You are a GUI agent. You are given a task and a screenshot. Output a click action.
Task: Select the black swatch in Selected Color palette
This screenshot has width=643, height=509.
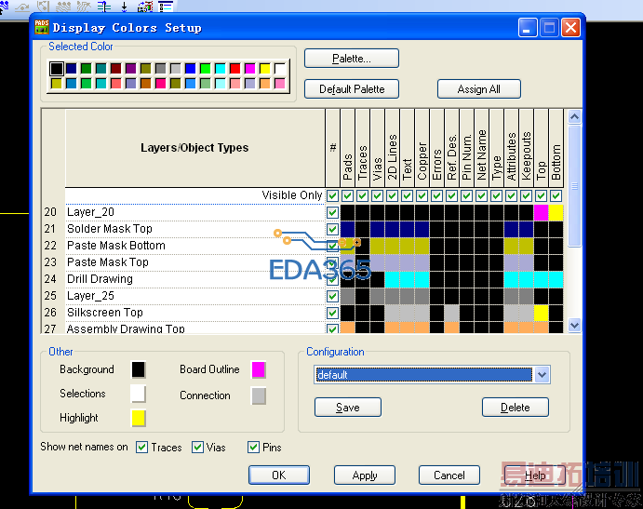[56, 69]
